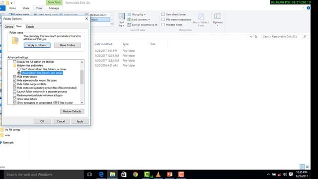318x179 pixels.
Task: Uncheck Hide empty drives
Action: tap(14, 77)
